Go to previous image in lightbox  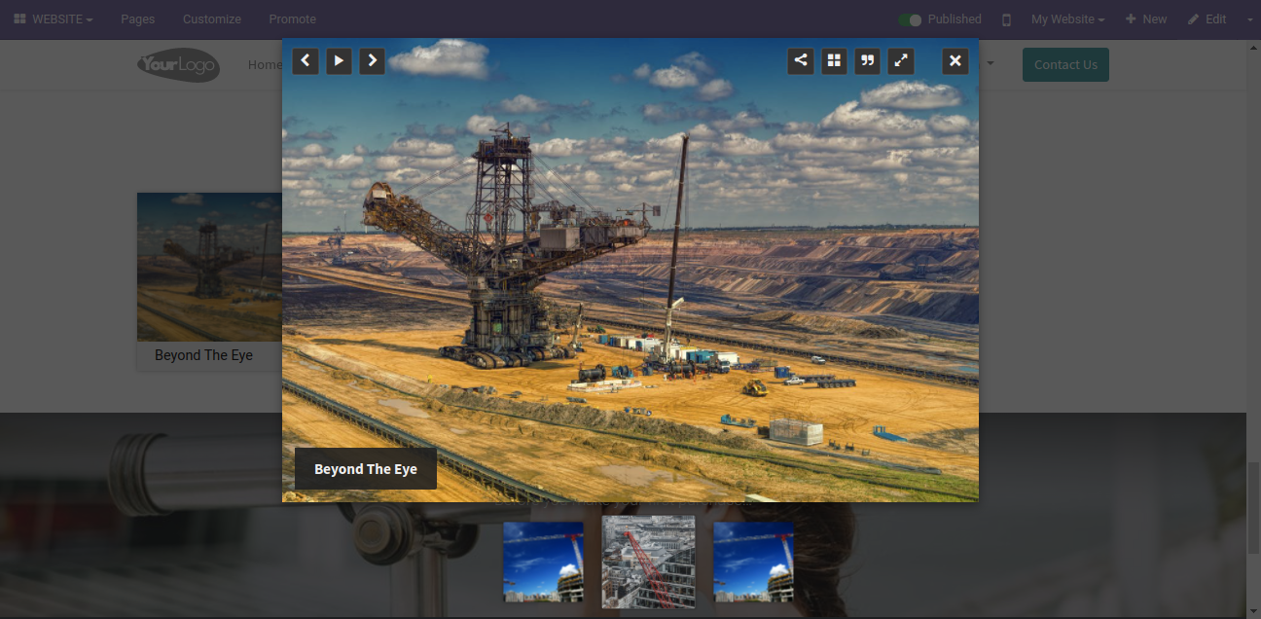(306, 61)
